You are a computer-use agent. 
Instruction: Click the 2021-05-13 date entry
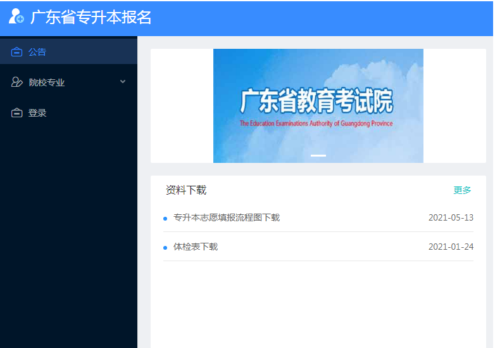pyautogui.click(x=451, y=218)
